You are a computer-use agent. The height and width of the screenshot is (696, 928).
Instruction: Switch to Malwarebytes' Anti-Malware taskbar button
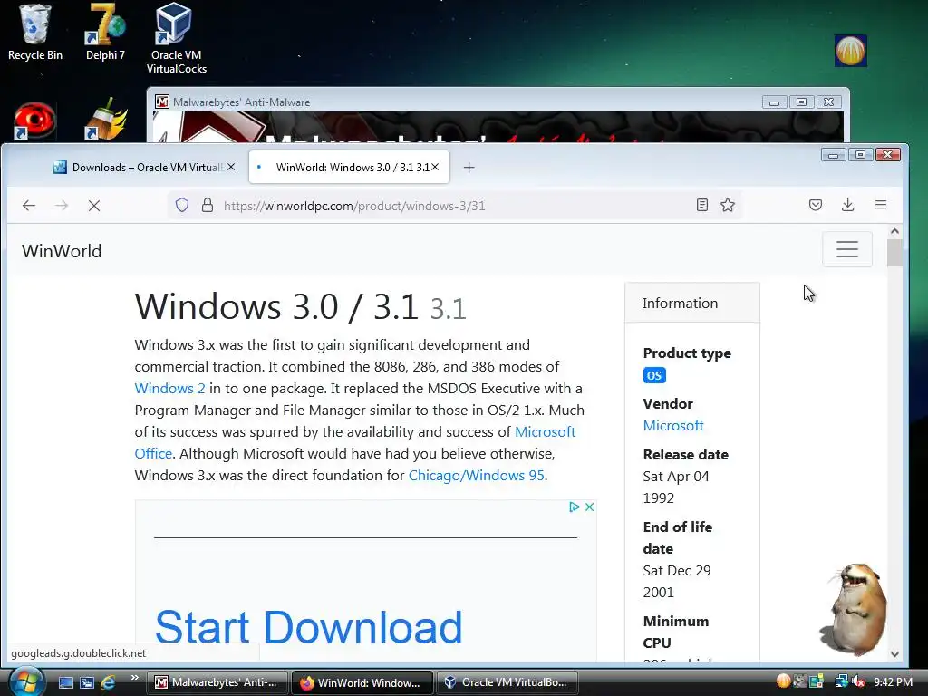pos(217,683)
